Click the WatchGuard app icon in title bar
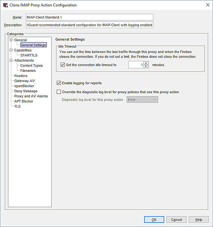 point(5,5)
